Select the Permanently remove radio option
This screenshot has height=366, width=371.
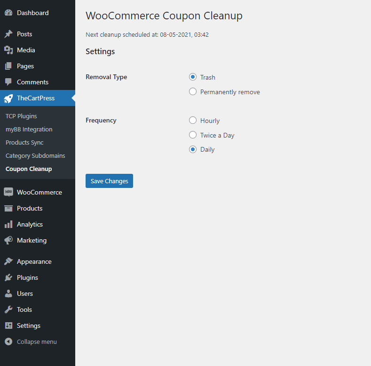click(x=193, y=91)
